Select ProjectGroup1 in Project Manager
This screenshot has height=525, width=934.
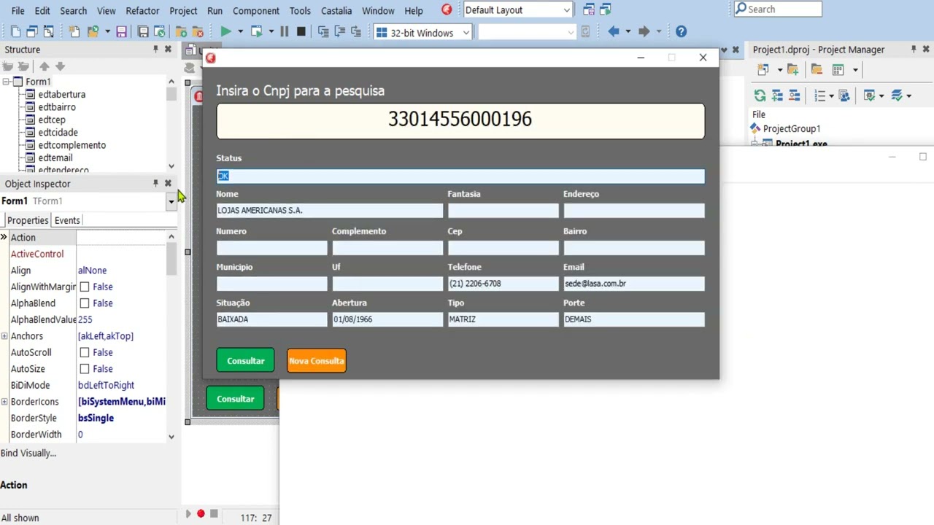[792, 128]
